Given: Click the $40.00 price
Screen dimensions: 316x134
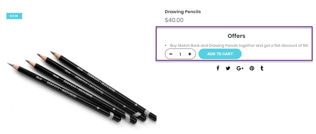Looking at the screenshot, I should point(174,20).
